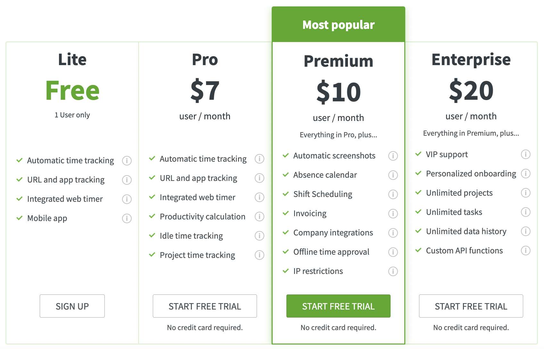Start the free trial for Pro plan
Image resolution: width=544 pixels, height=349 pixels.
click(205, 306)
